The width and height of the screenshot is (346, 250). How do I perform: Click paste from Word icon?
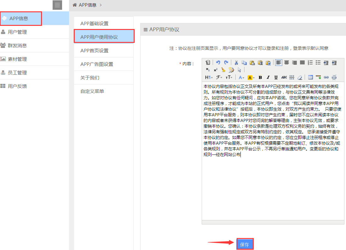tap(268, 63)
